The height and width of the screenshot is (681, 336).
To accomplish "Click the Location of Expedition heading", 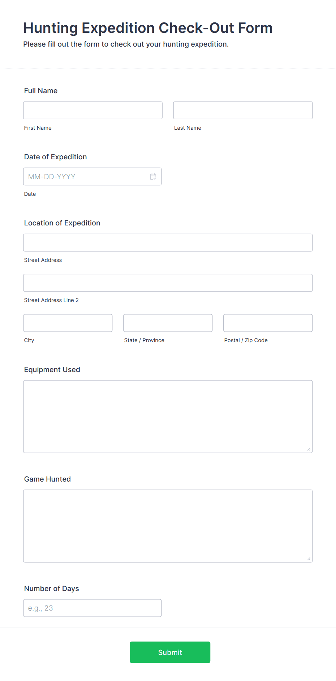I will point(62,223).
